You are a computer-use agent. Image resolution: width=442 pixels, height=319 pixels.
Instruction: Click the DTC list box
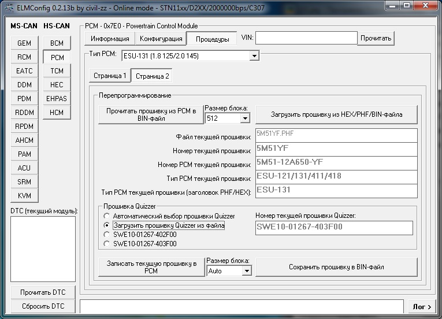pos(43,249)
